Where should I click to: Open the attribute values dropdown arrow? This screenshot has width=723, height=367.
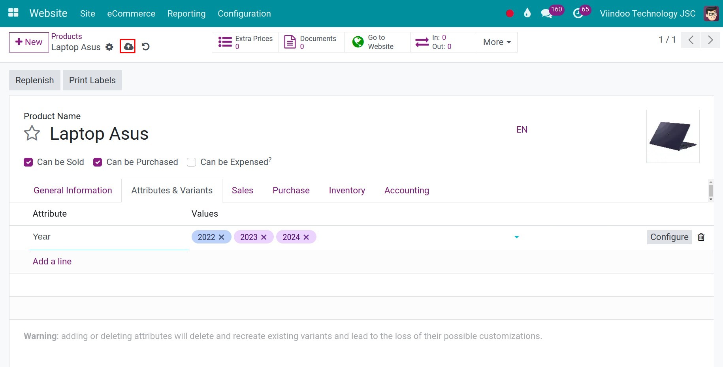tap(516, 237)
